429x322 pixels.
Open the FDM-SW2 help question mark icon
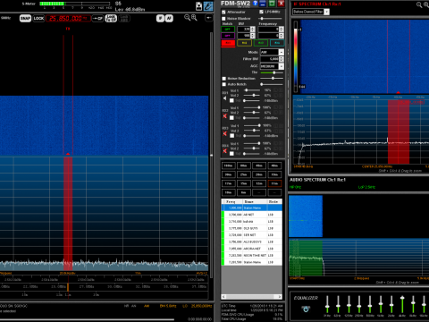click(x=255, y=4)
